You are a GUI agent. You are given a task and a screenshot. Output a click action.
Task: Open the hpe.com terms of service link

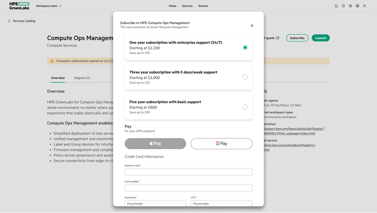[x=289, y=147]
